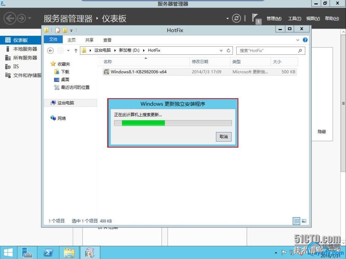This screenshot has height=259, width=346.
Task: Switch to details view in HotFix status bar
Action: (x=296, y=221)
